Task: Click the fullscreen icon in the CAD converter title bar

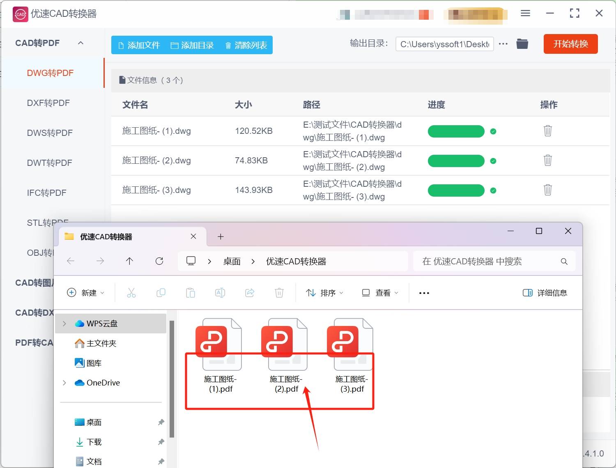Action: click(575, 14)
